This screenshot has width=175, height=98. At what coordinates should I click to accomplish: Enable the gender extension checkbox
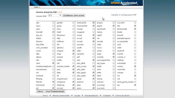(x=73, y=23)
